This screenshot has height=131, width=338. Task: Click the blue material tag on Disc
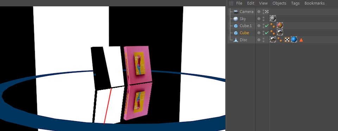coord(294,40)
